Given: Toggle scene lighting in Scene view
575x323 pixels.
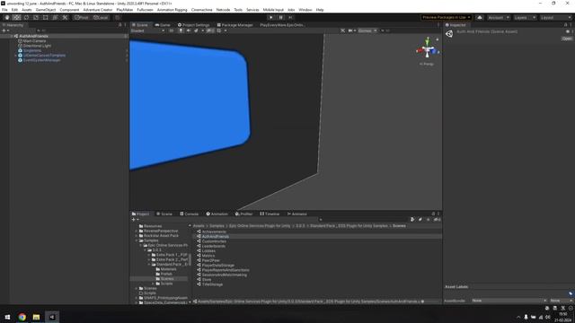Looking at the screenshot, I should click(181, 31).
